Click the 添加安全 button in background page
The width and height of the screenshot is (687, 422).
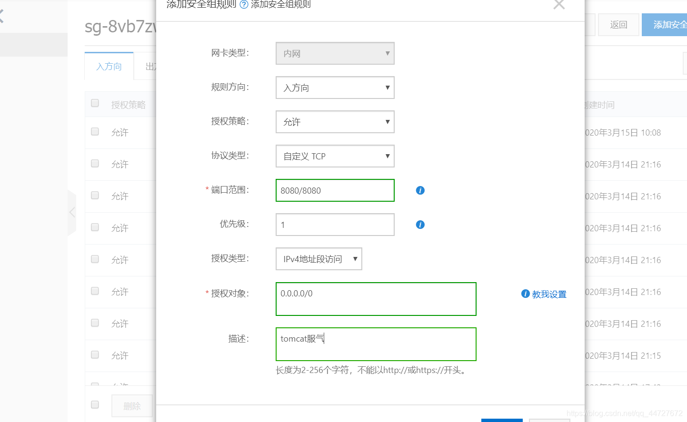tap(665, 25)
